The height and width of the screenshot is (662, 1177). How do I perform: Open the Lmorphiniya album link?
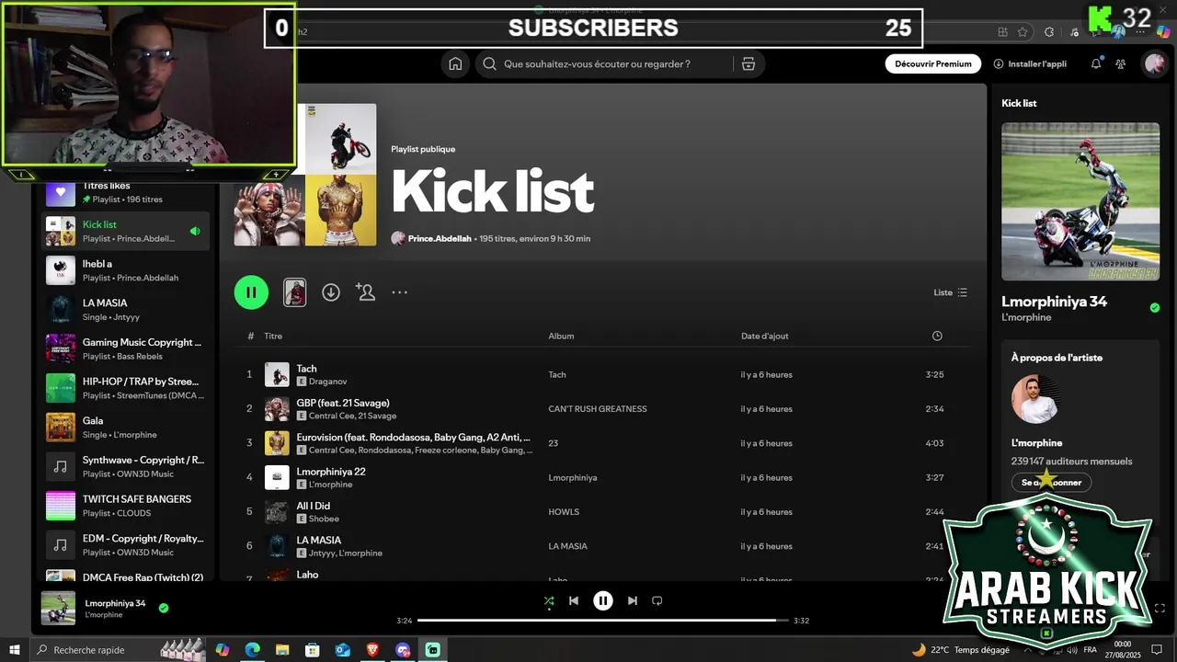572,478
